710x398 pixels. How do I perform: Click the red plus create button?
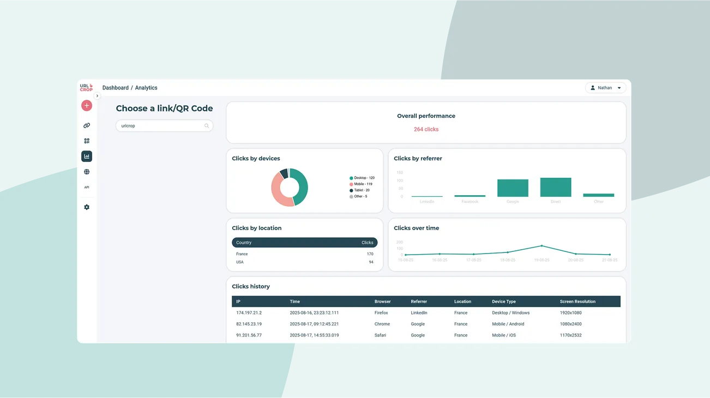point(87,106)
